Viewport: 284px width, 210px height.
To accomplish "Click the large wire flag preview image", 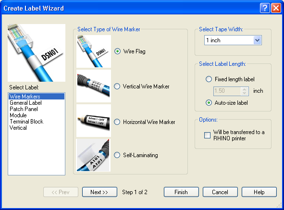I will [37, 53].
